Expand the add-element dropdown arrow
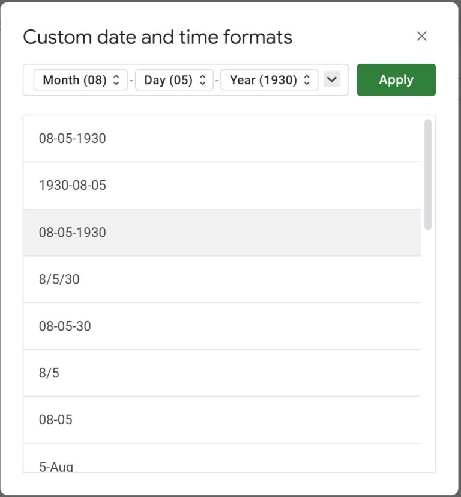The image size is (461, 497). point(331,79)
